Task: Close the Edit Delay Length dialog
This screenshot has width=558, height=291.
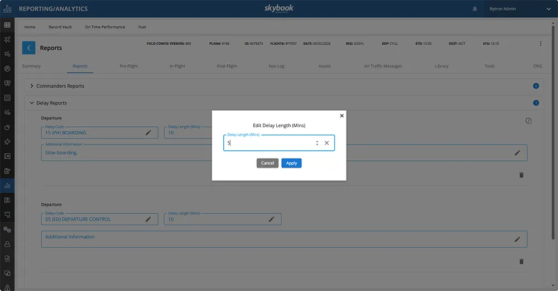Action: pos(342,116)
